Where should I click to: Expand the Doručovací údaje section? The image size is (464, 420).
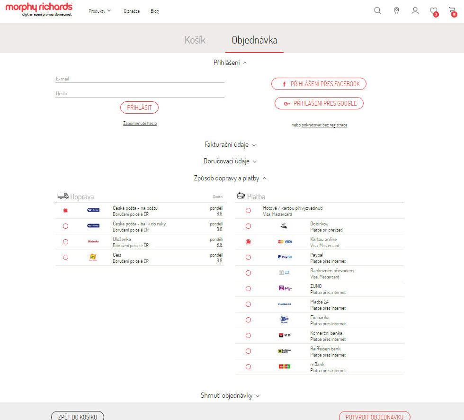pyautogui.click(x=230, y=161)
